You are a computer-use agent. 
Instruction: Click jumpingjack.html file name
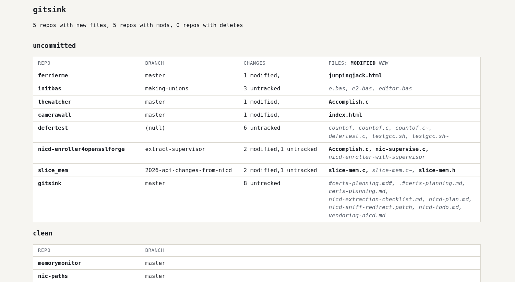tap(355, 75)
